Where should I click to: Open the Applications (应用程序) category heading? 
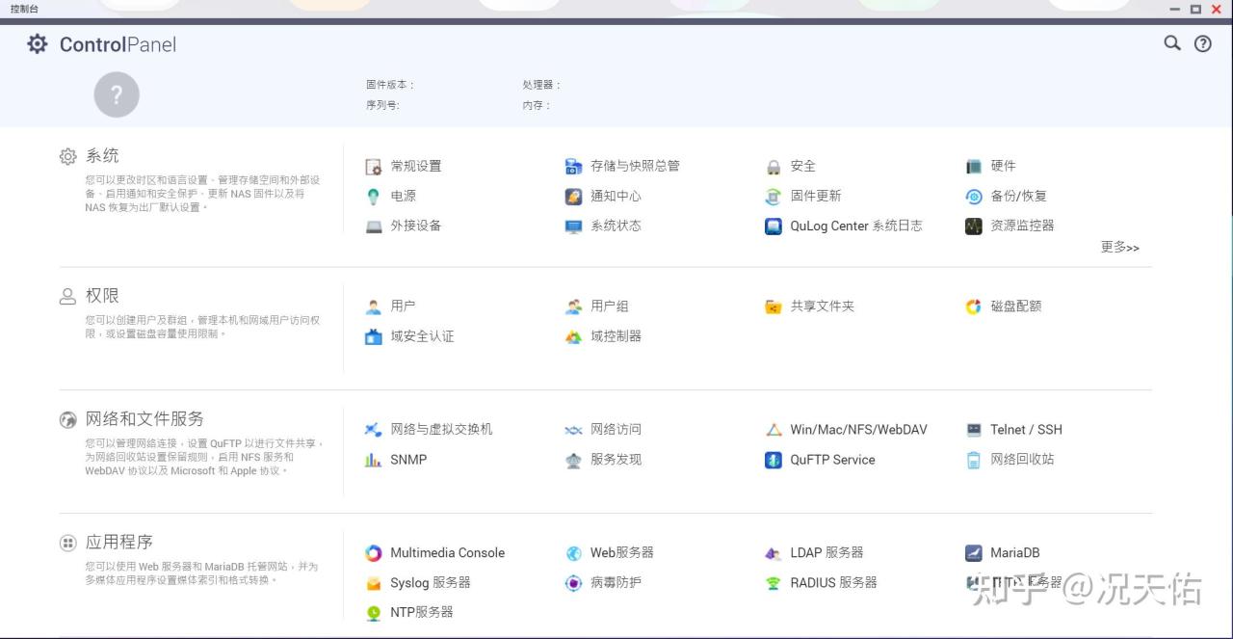[118, 543]
